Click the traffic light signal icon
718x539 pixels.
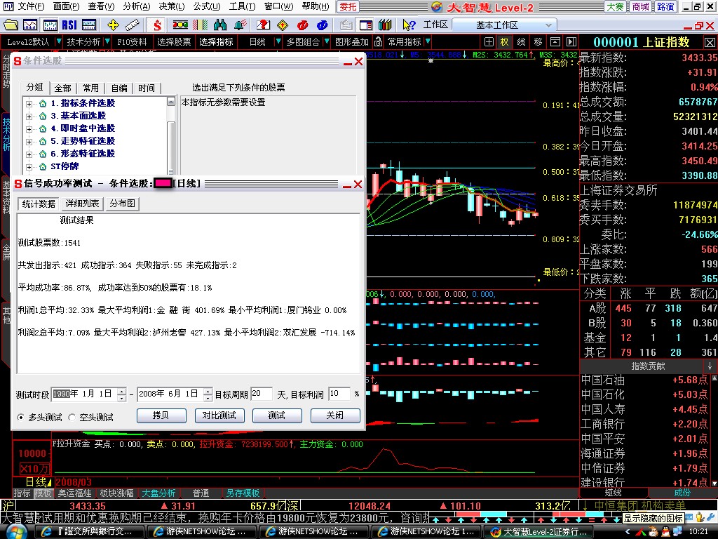(179, 25)
